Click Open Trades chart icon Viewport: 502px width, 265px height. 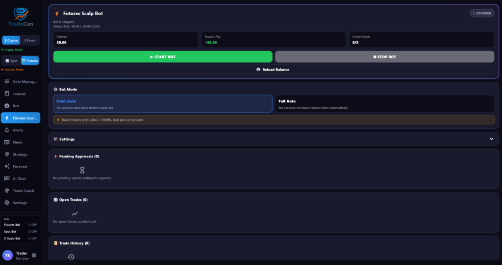55,199
